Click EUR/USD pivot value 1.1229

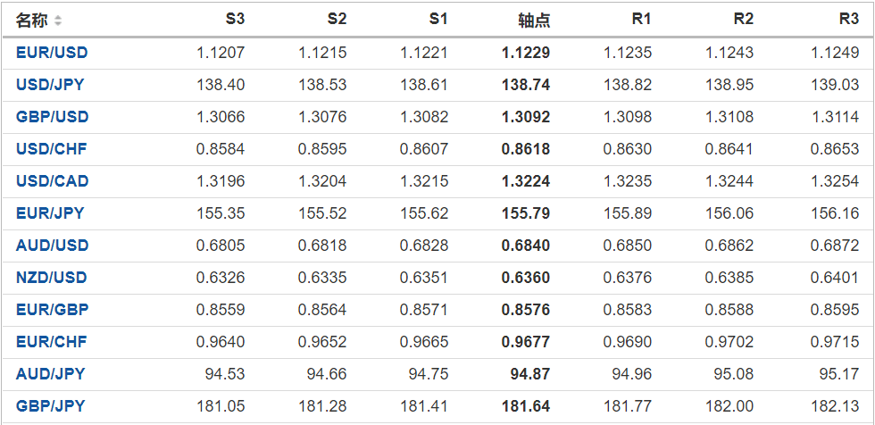[x=526, y=53]
